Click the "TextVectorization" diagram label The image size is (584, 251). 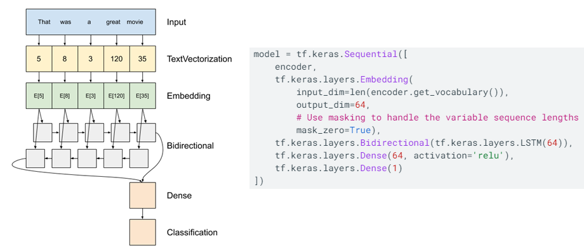[x=199, y=59]
